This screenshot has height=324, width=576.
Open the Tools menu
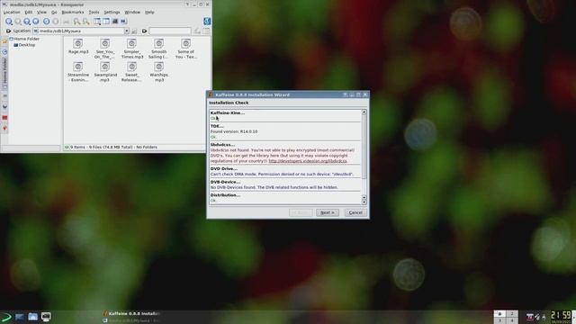94,12
